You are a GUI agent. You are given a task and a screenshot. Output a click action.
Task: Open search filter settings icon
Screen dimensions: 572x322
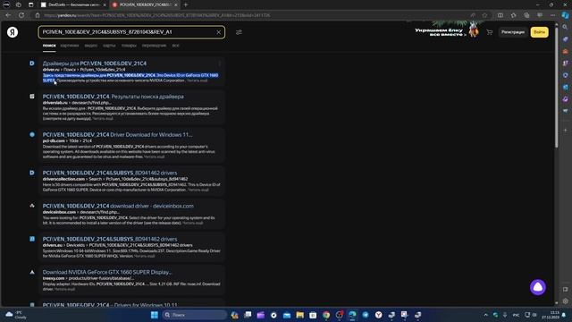pyautogui.click(x=239, y=32)
